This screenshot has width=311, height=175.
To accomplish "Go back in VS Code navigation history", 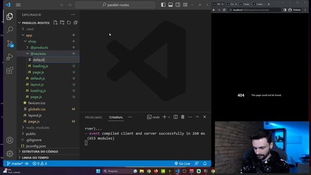I will coord(62,5).
